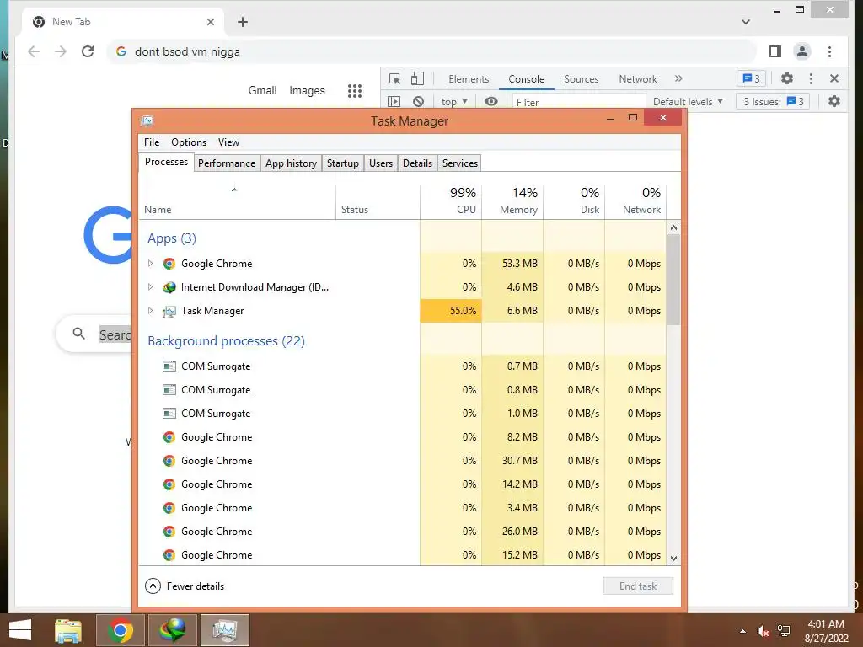Open the Chrome side panel icon
The width and height of the screenshot is (863, 647).
(775, 51)
